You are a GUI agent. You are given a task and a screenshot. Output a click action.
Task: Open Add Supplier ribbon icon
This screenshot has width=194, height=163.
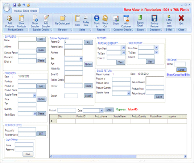(46, 21)
